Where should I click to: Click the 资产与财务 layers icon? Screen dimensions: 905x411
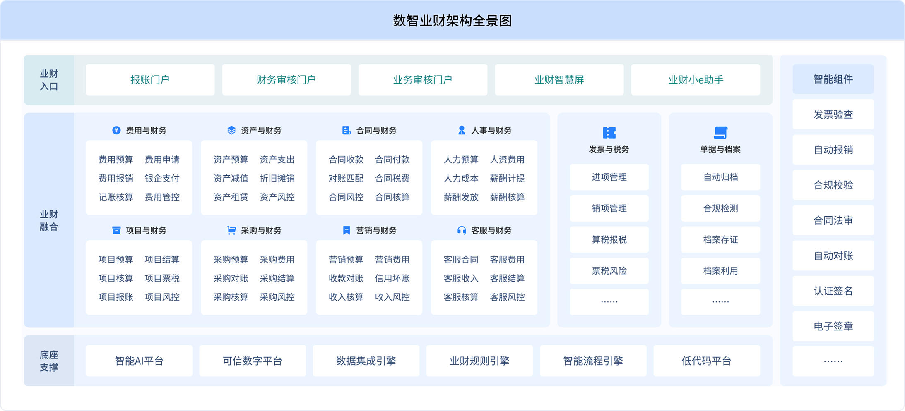[231, 130]
